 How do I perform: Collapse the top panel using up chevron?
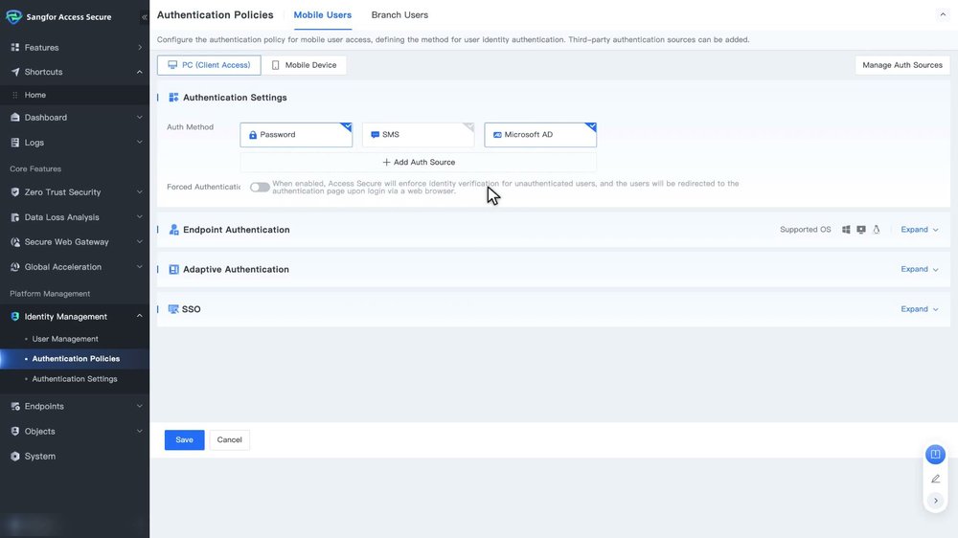tap(943, 14)
